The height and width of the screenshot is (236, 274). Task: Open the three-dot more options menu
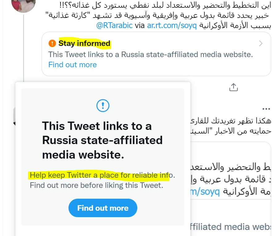pos(266,109)
